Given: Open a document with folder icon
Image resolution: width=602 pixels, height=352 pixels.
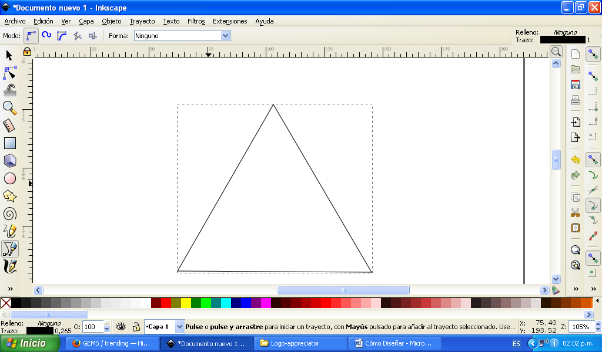Looking at the screenshot, I should (x=575, y=69).
